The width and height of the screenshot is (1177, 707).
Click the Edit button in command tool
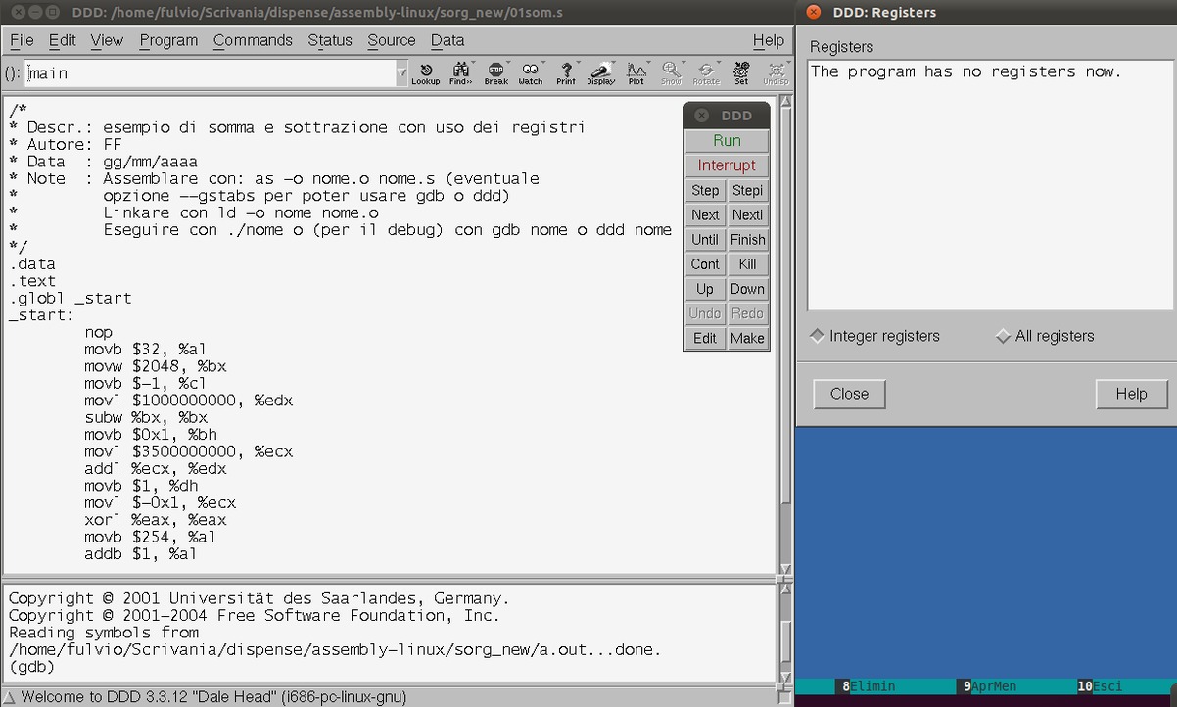pyautogui.click(x=705, y=338)
